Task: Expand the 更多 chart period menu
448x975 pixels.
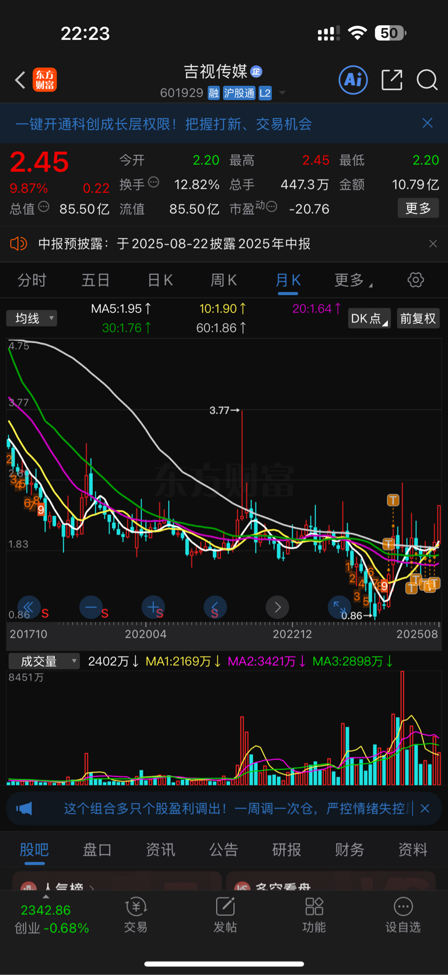Action: (353, 280)
